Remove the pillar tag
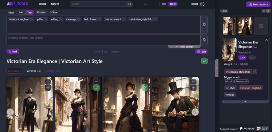 46,19
